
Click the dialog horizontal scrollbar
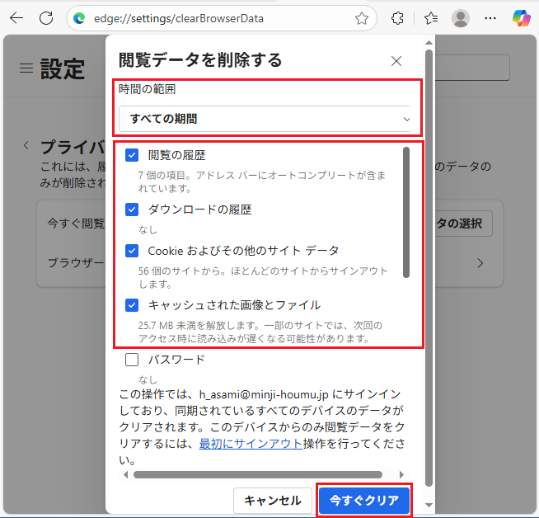257,474
